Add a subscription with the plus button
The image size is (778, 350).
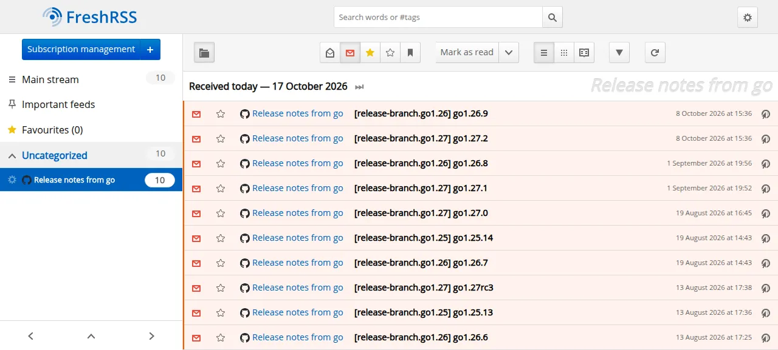pyautogui.click(x=150, y=49)
